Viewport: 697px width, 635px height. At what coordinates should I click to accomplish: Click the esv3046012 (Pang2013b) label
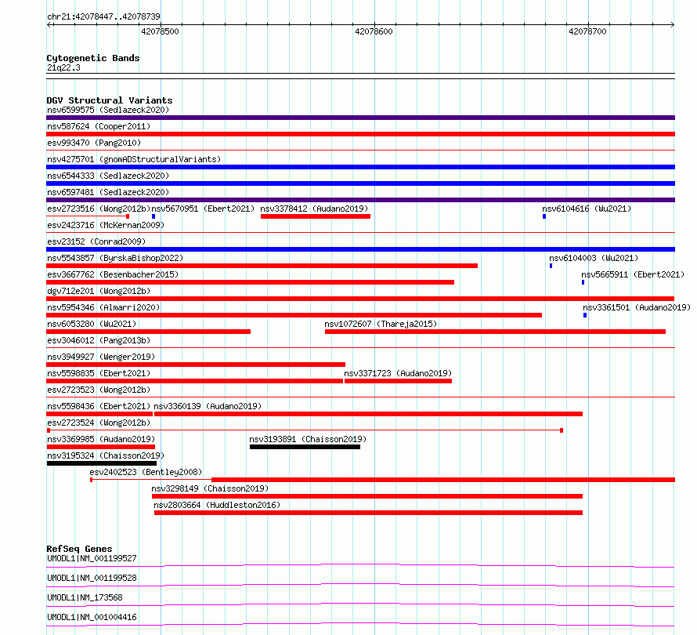[99, 340]
